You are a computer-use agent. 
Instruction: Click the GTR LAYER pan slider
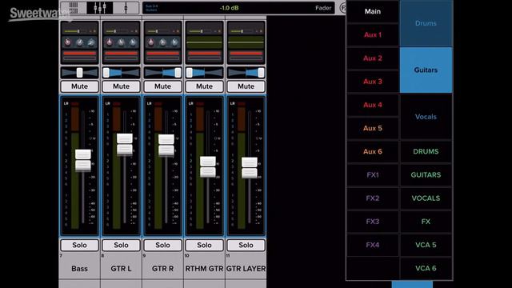(x=246, y=73)
